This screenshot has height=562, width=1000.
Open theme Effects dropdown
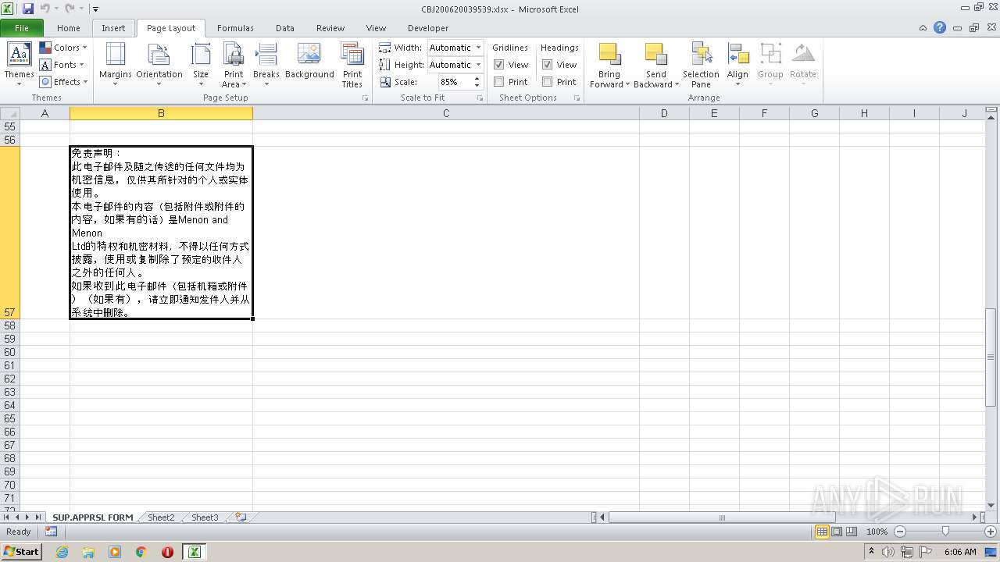(63, 82)
